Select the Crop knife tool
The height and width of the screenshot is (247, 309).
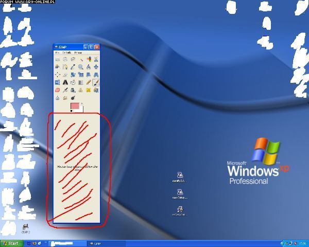point(65,75)
